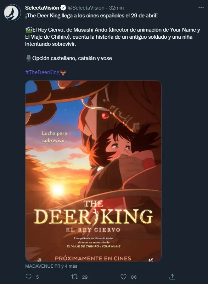The height and width of the screenshot is (284, 208).
Task: Open the 32min timestamp link
Action: point(116,8)
